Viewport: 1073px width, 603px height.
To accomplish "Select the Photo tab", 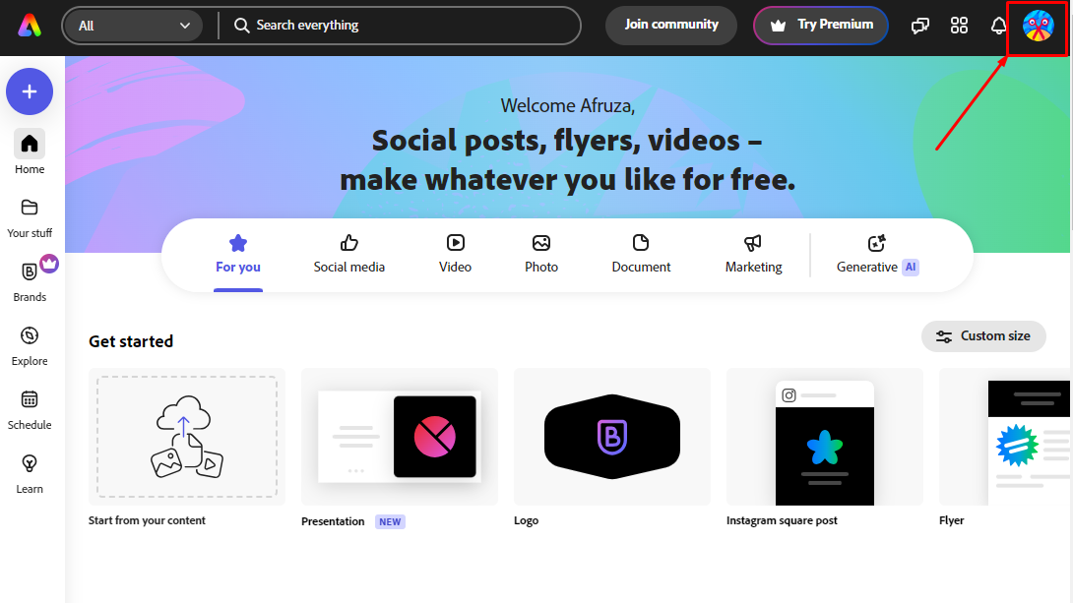I will point(541,255).
